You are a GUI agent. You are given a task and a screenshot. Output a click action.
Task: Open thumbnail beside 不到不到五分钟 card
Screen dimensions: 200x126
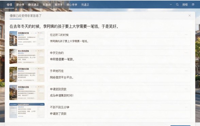[x=27, y=111]
